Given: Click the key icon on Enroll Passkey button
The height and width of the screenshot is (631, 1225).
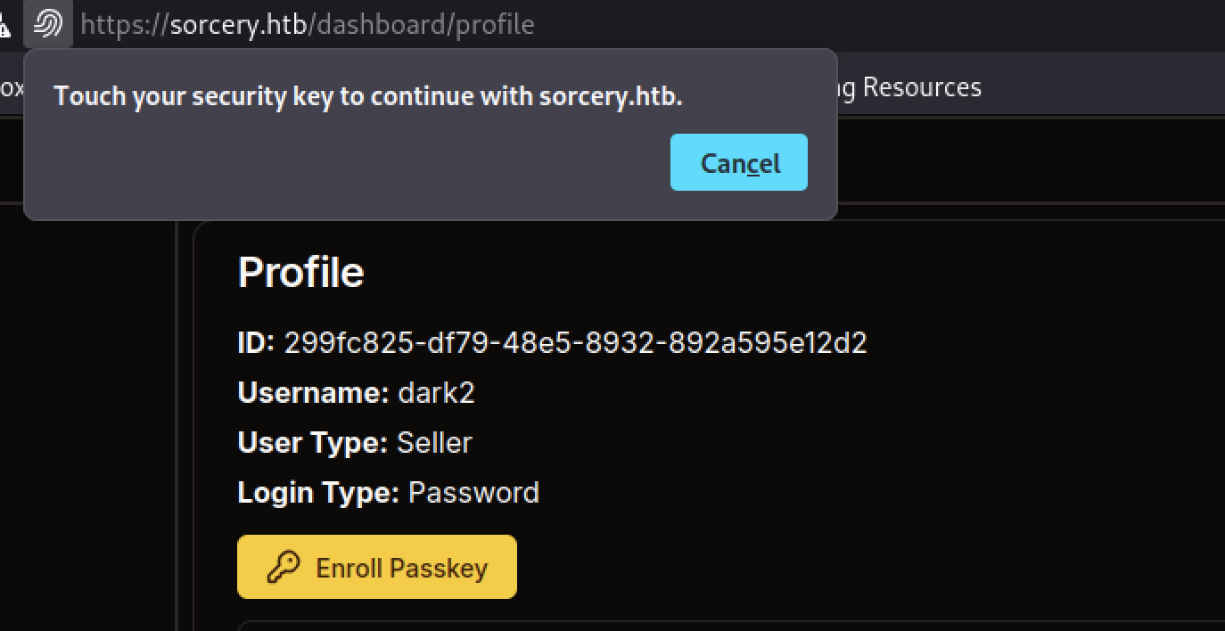Looking at the screenshot, I should click(284, 567).
